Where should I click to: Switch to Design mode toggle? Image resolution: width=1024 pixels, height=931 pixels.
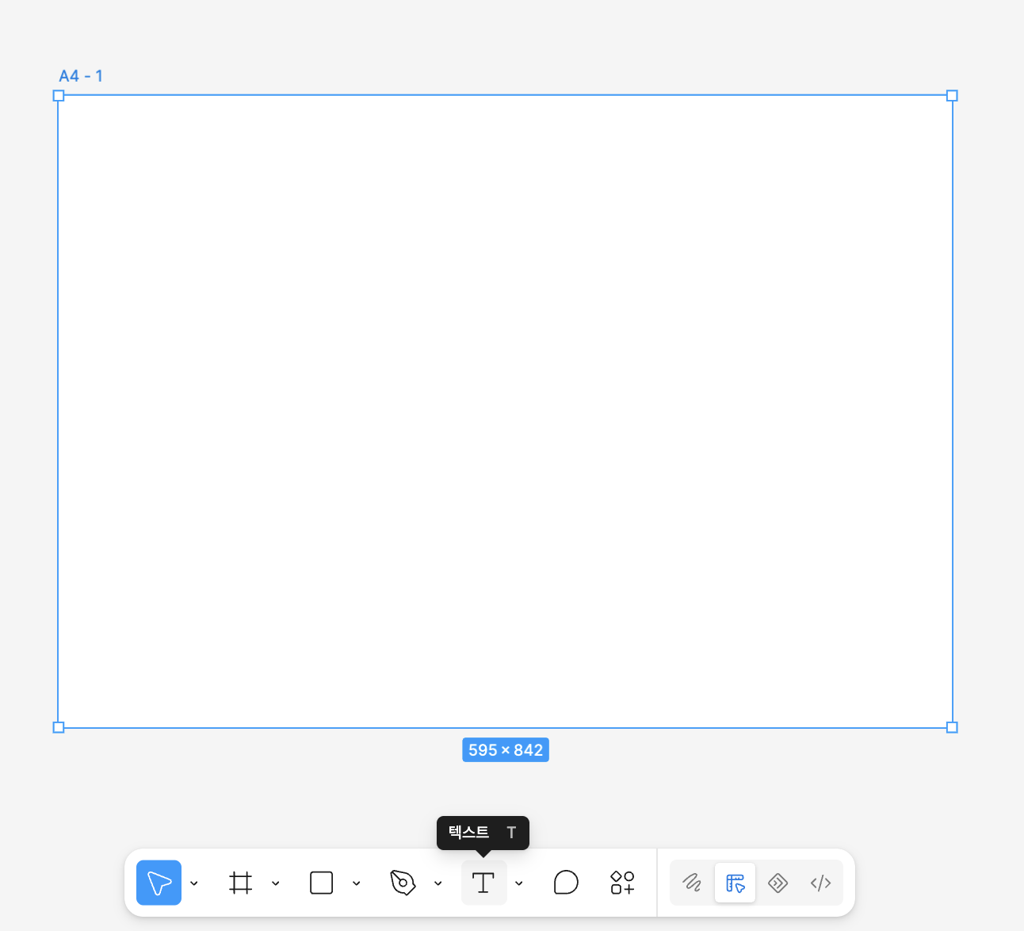coord(735,883)
